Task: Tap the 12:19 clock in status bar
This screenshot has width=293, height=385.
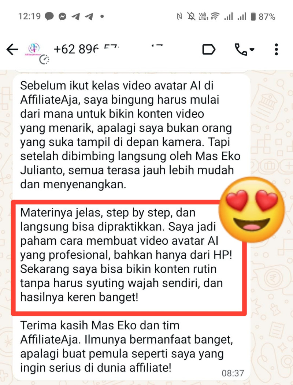Action: (29, 16)
